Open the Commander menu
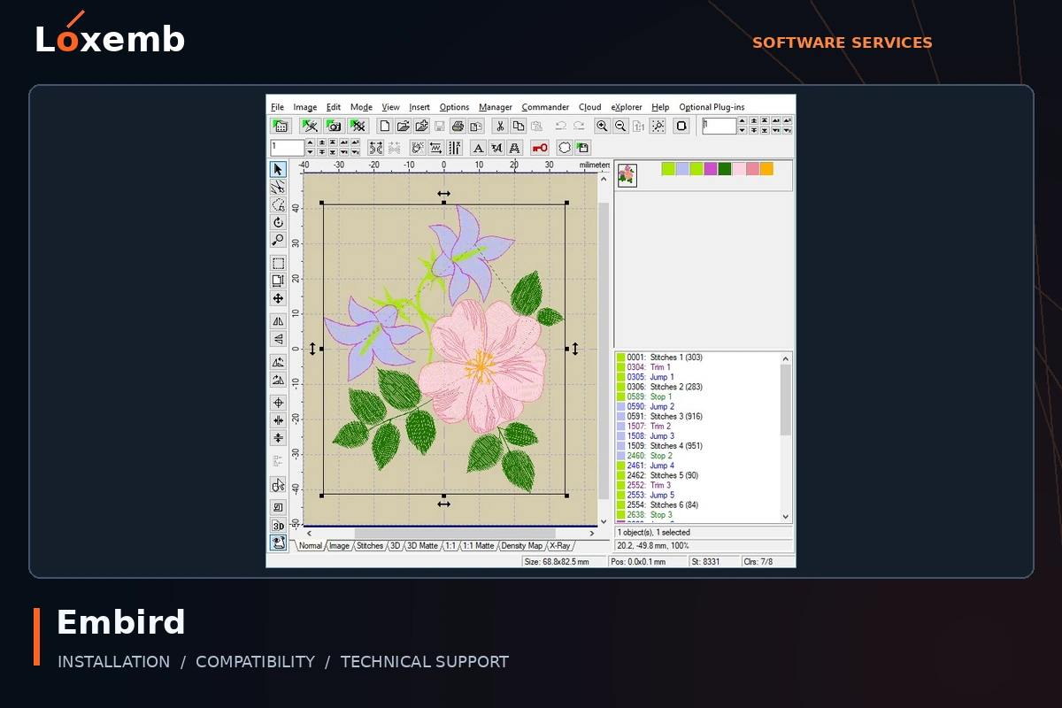Image resolution: width=1062 pixels, height=708 pixels. 545,107
